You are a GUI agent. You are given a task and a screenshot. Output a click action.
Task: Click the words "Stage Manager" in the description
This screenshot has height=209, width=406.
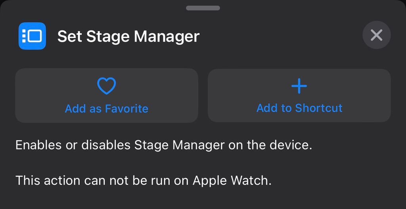click(x=179, y=145)
